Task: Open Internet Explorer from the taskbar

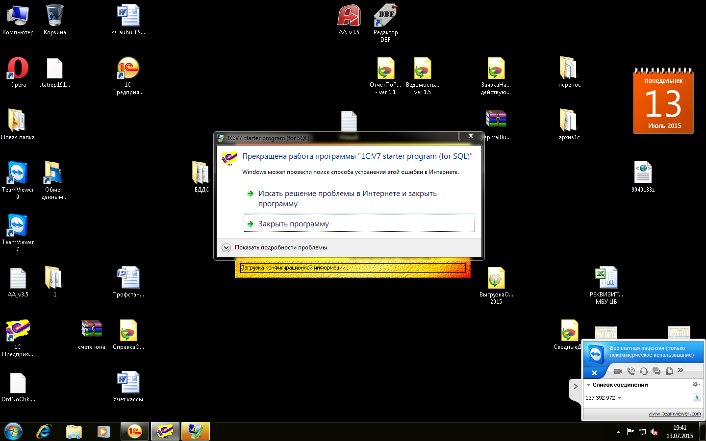Action: [44, 431]
